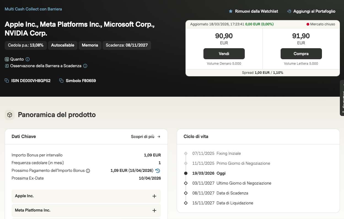This screenshot has width=344, height=219.
Task: Copy the ISIN code via copy icon
Action: pos(7,81)
